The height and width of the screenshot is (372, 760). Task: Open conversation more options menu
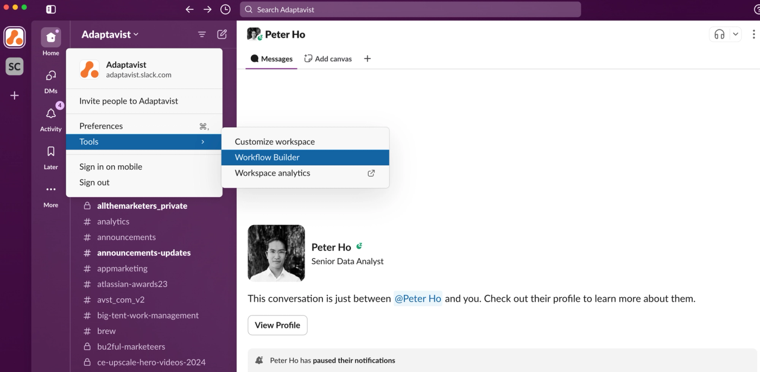(x=753, y=34)
